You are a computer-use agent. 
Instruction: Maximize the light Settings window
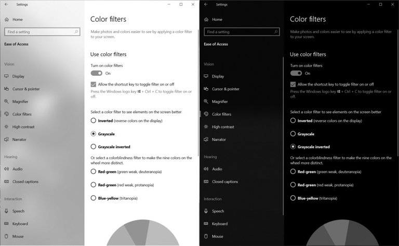[181, 4]
